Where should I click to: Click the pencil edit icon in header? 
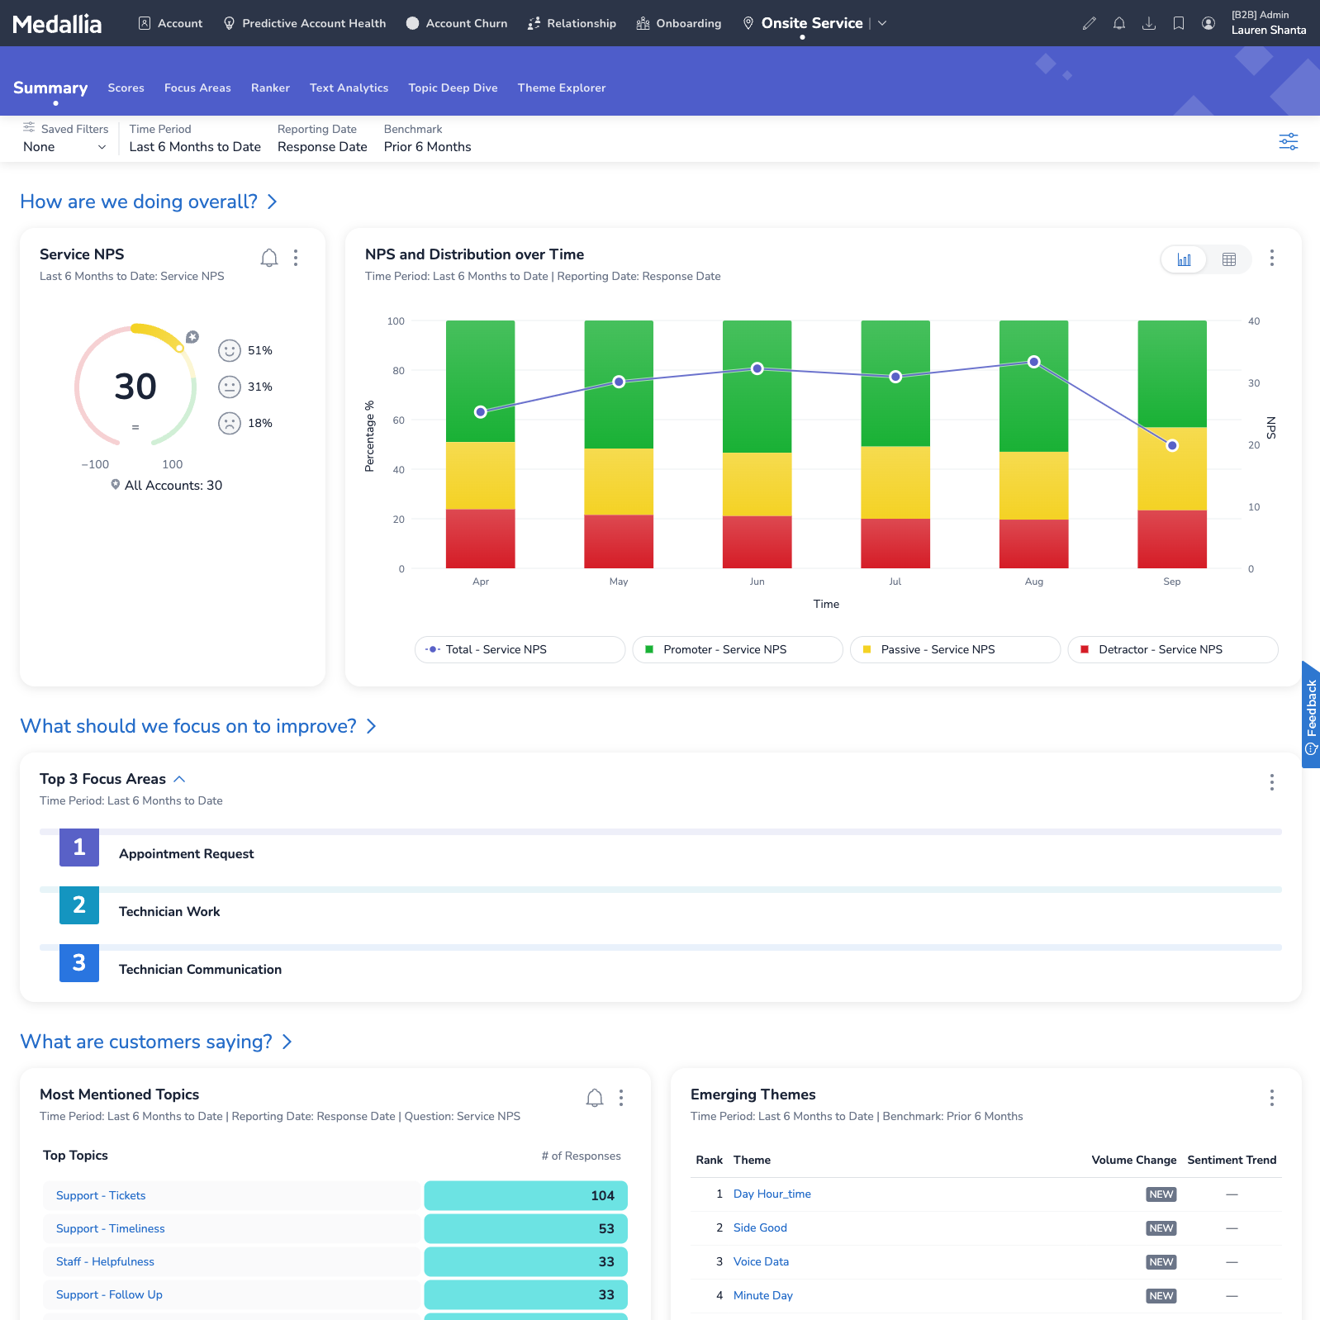[x=1090, y=23]
